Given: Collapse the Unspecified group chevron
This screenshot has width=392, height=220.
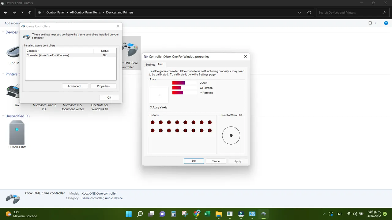Looking at the screenshot, I should tap(3, 116).
